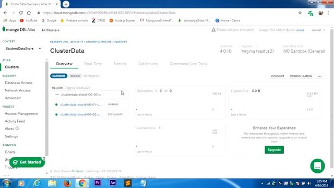Click the Windows Start button
Screen dimensions: 334x188
[x=6, y=183]
